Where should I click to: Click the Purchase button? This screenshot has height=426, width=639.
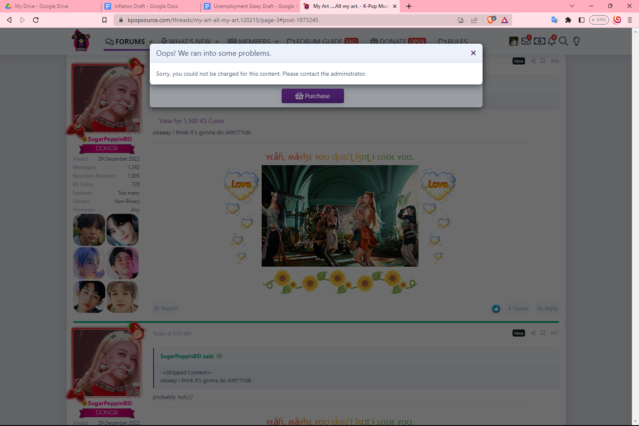point(313,96)
